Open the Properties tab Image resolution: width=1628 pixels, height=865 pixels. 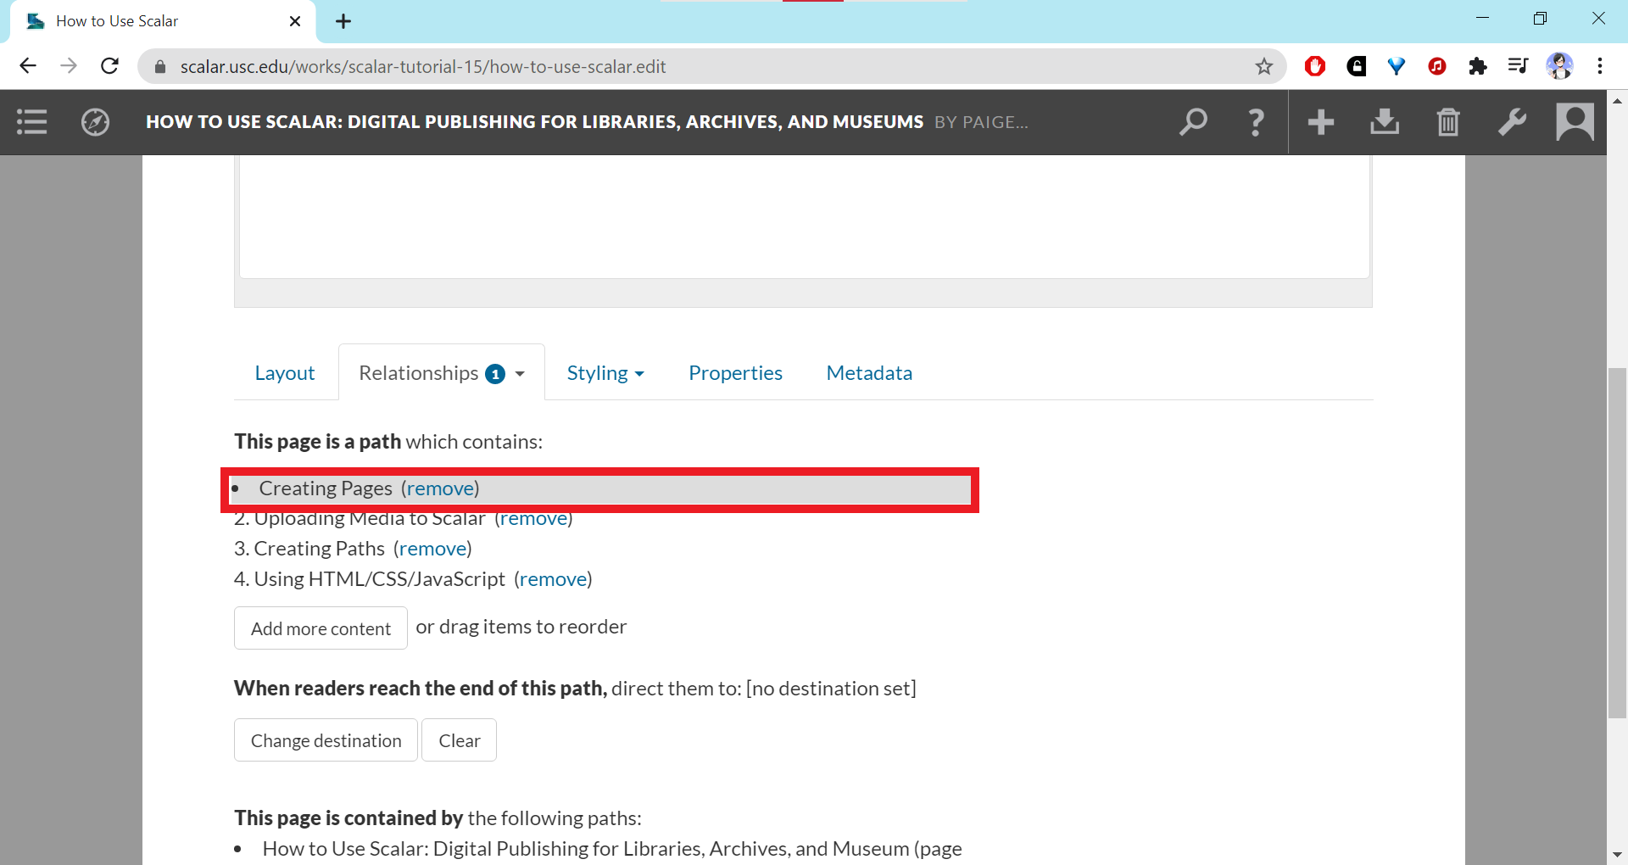(735, 373)
